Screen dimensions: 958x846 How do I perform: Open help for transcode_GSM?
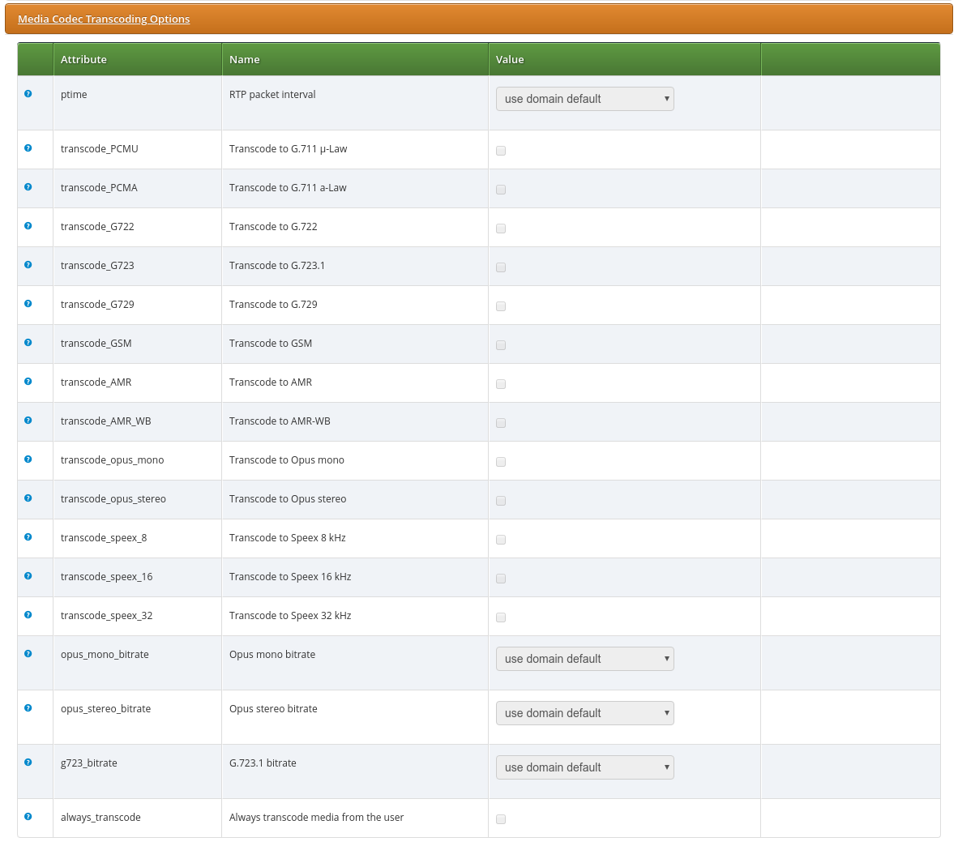tap(28, 343)
